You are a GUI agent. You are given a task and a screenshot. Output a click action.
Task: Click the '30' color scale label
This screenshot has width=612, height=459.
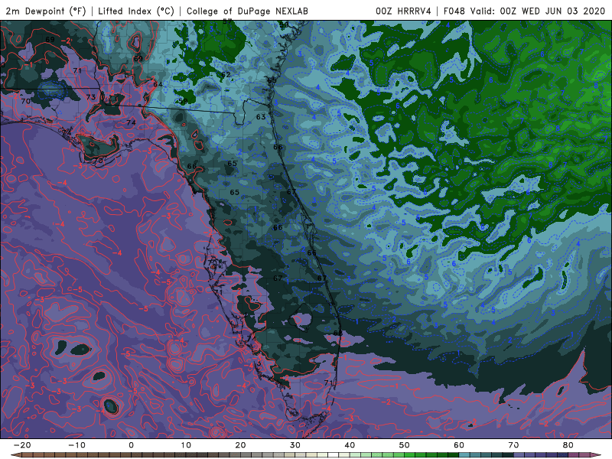[295, 445]
